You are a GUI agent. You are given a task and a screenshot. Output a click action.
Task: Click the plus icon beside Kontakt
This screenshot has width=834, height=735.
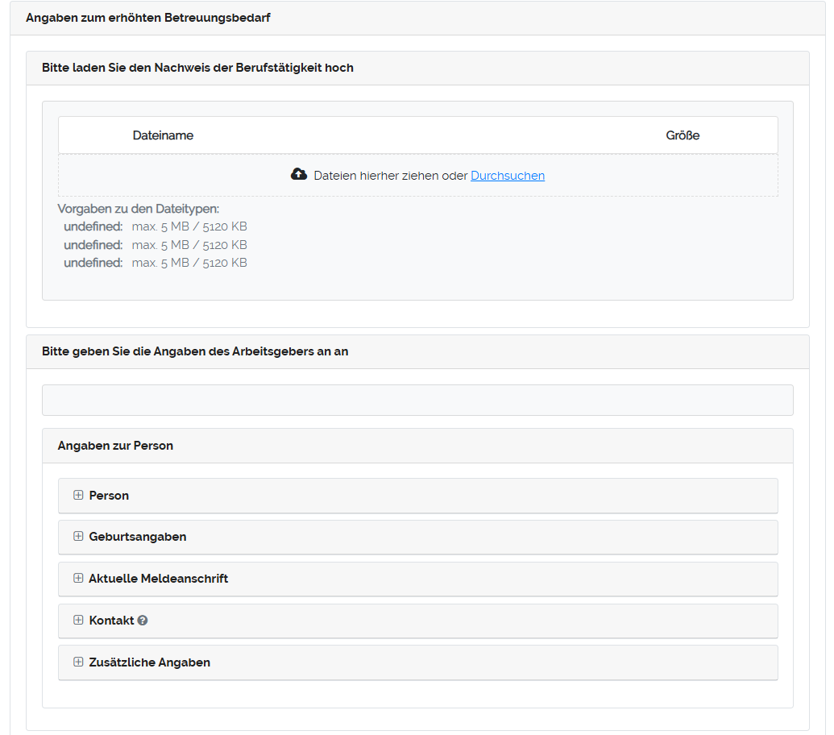pos(78,621)
